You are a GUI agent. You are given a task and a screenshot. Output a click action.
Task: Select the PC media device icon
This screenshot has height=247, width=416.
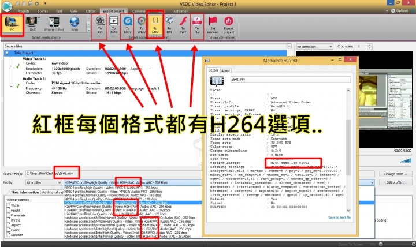click(12, 24)
